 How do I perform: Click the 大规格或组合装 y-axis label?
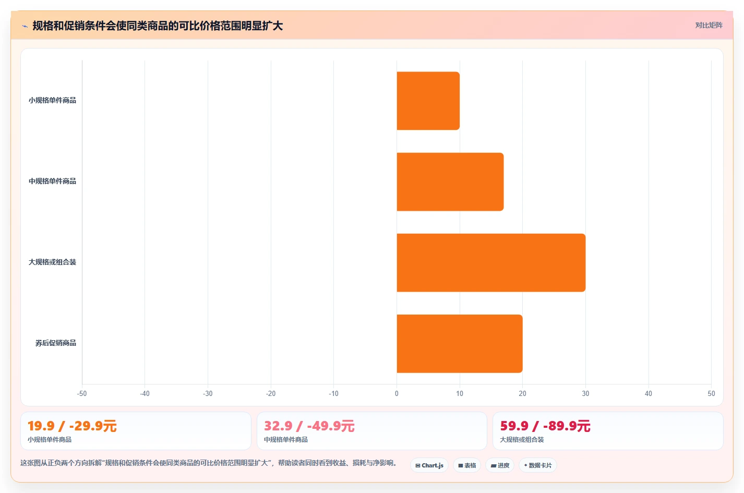(52, 262)
